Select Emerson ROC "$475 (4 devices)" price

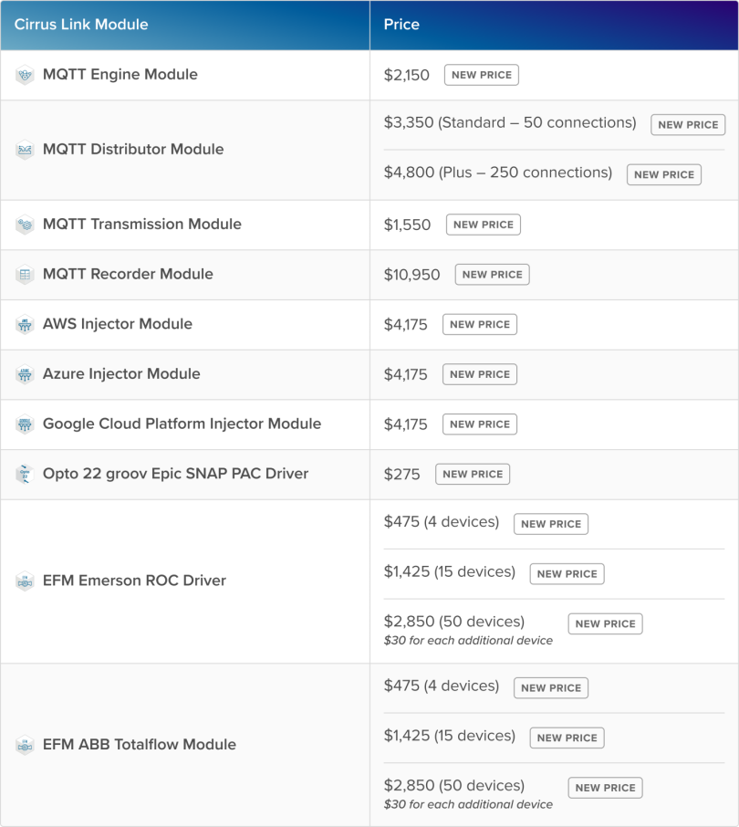[x=442, y=522]
